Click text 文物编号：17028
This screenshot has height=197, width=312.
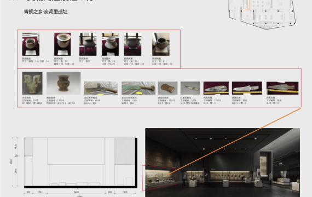click(x=55, y=101)
